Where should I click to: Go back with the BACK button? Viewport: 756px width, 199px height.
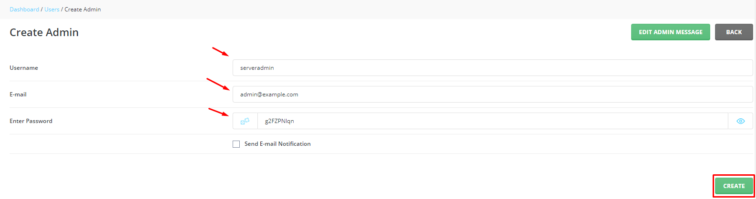point(734,32)
